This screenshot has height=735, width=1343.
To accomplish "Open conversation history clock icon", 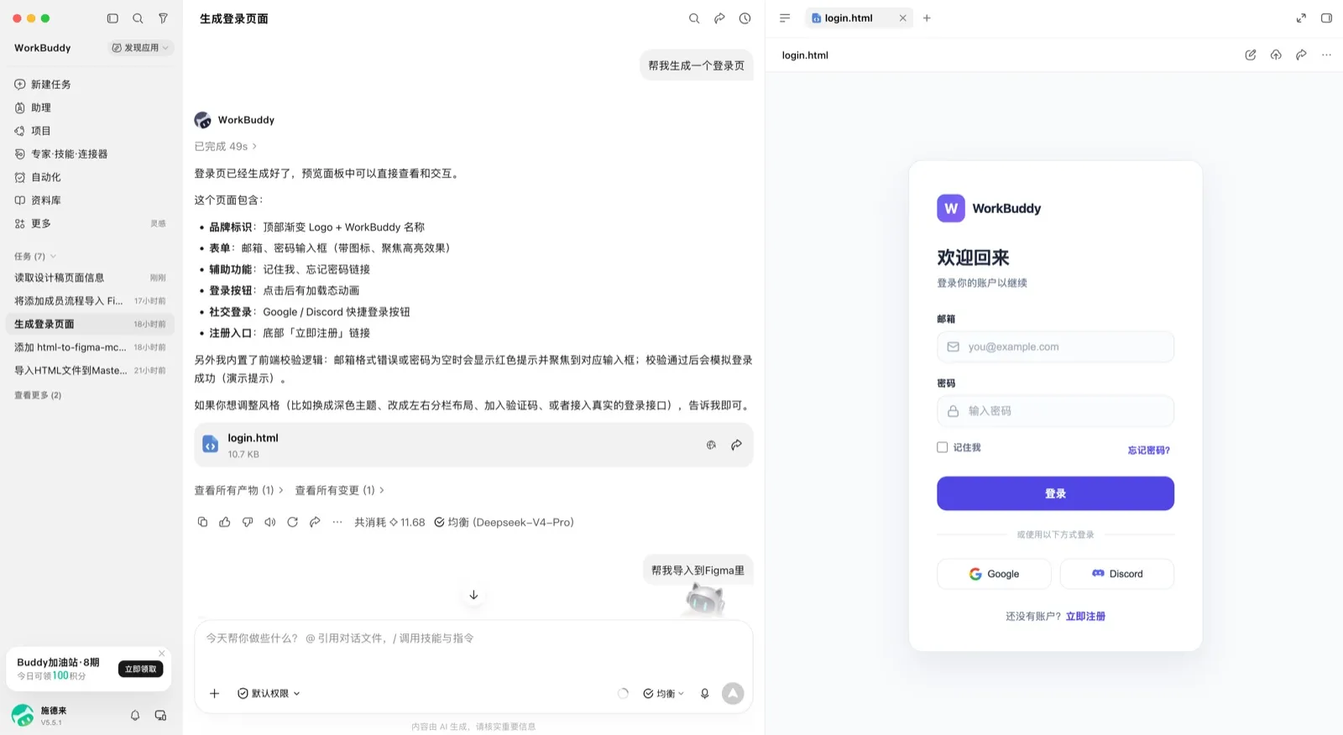I will tap(745, 18).
